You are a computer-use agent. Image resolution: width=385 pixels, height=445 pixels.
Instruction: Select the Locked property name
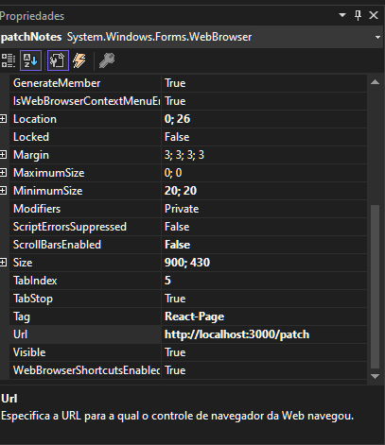coord(85,137)
